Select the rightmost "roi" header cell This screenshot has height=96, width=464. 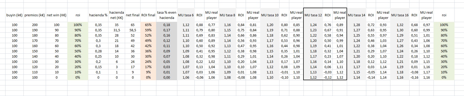pos(444,15)
